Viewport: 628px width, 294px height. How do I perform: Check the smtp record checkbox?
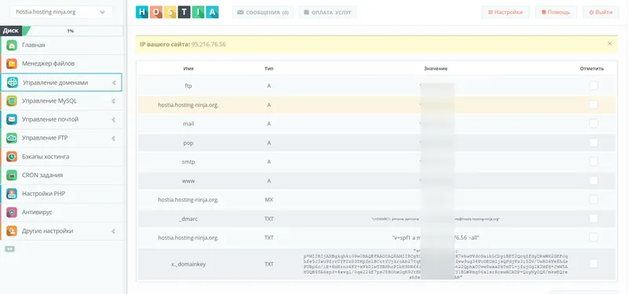(x=593, y=162)
